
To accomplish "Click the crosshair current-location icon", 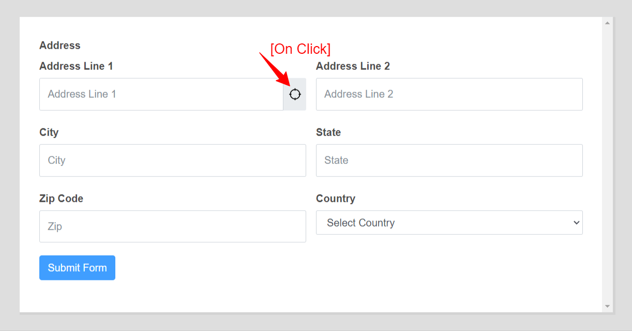I will pyautogui.click(x=295, y=94).
